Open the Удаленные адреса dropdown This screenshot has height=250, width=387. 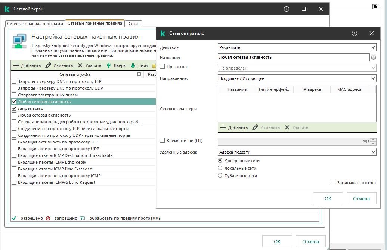(297, 152)
